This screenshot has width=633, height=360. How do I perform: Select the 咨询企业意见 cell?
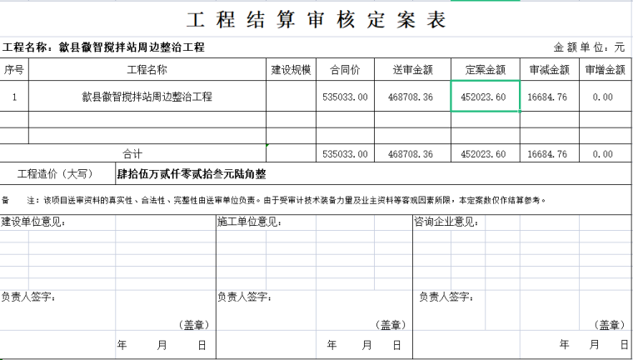(446, 222)
